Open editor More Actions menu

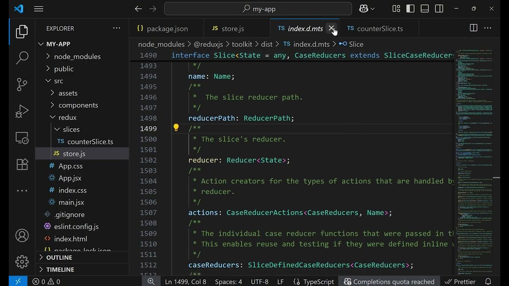click(488, 28)
